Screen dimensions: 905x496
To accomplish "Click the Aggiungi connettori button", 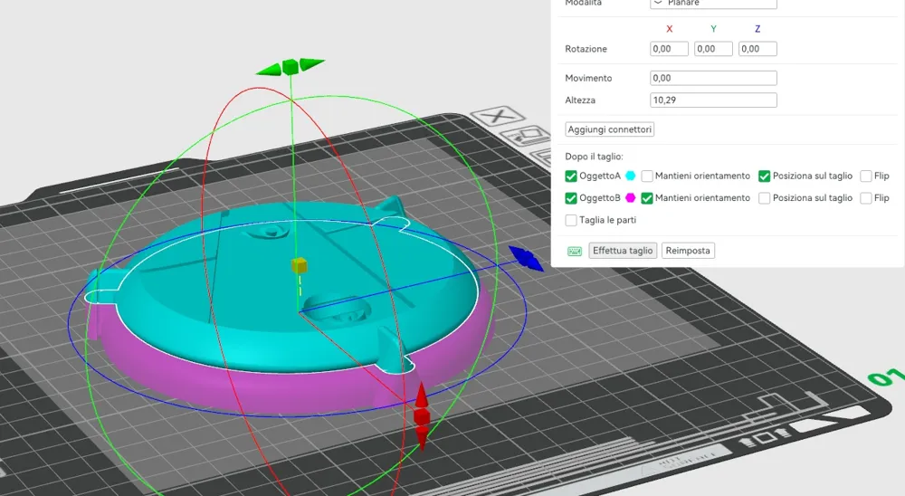I will pyautogui.click(x=609, y=129).
